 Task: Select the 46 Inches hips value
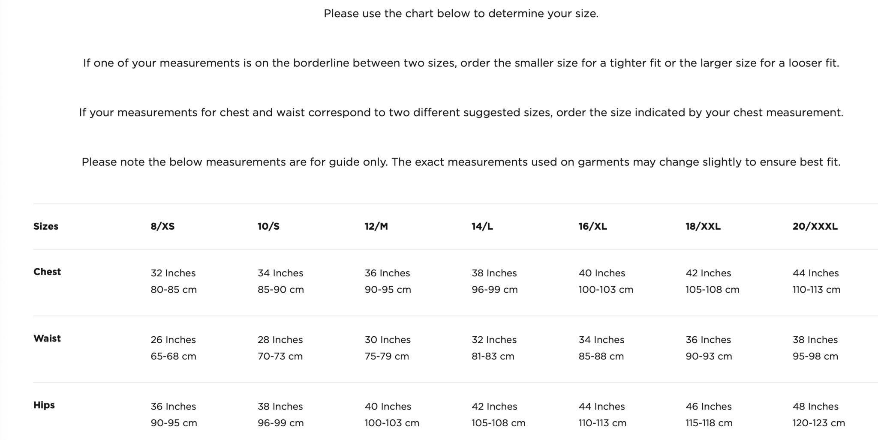[708, 406]
